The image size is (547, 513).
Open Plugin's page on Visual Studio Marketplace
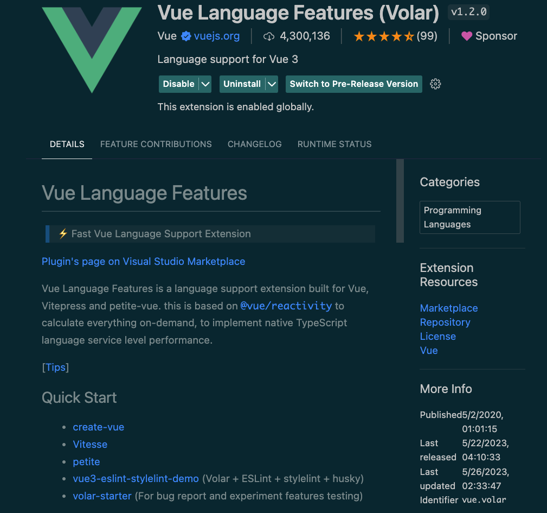[143, 262]
